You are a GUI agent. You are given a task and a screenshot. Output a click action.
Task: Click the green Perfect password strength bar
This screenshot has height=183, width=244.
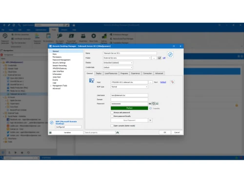pyautogui.click(x=129, y=108)
